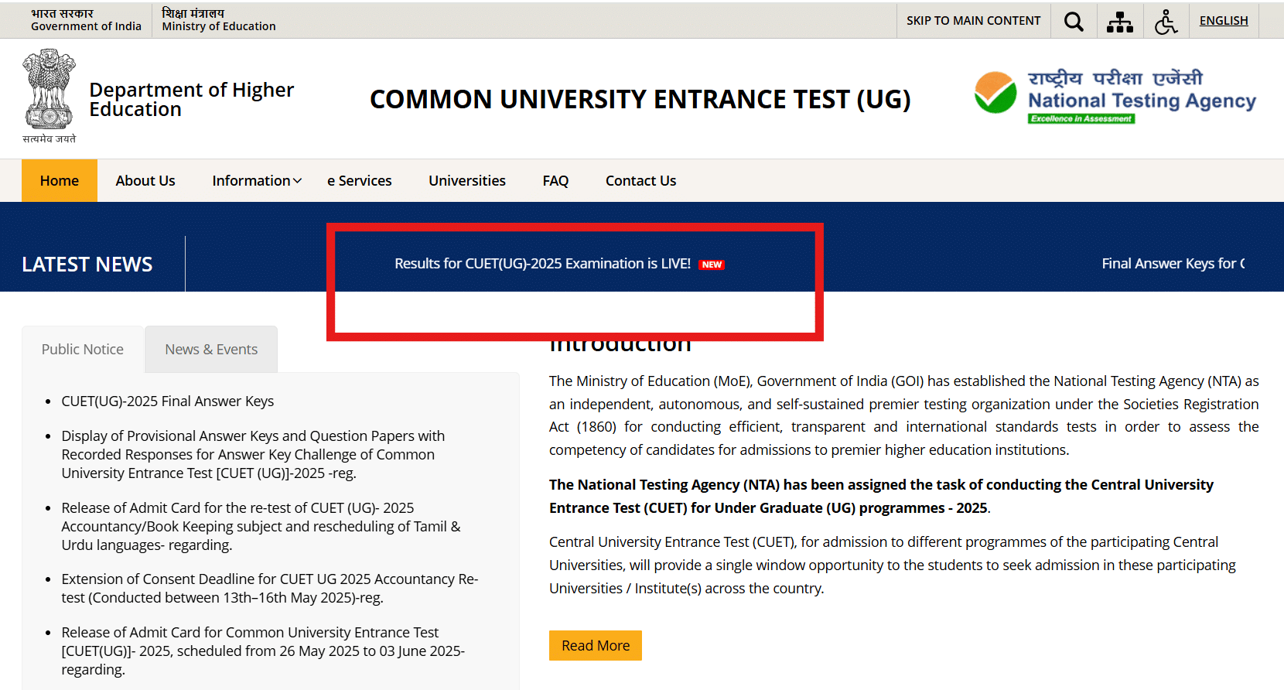This screenshot has height=690, width=1284.
Task: Switch language using the ENGLISH link
Action: point(1223,21)
